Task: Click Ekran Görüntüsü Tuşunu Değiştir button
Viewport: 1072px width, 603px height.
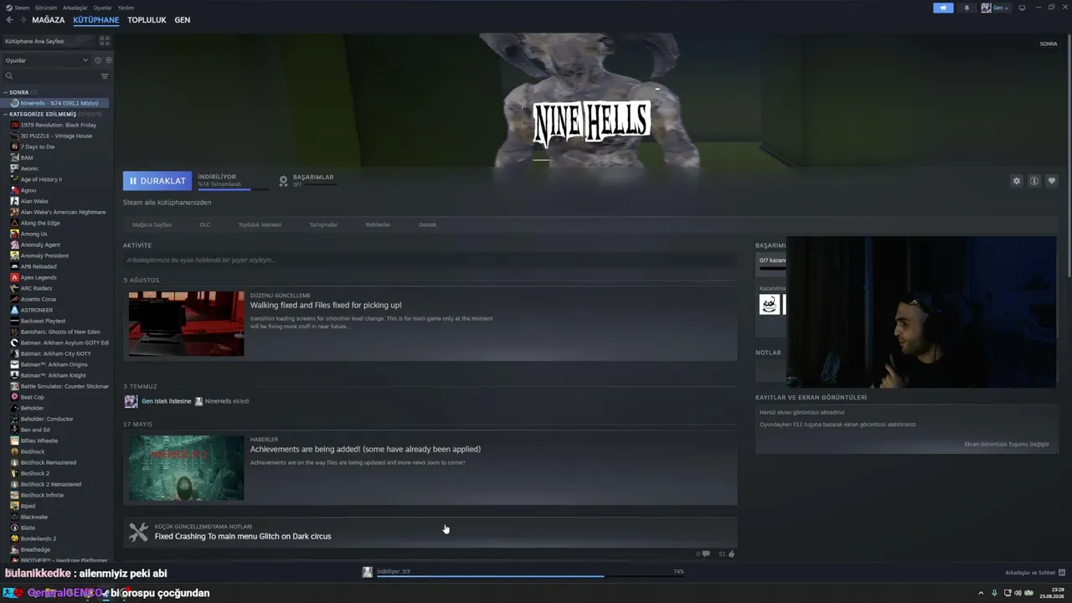Action: [1007, 444]
